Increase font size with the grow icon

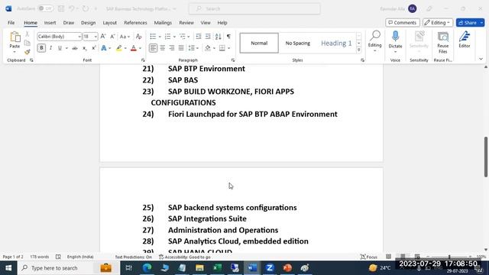(x=103, y=37)
